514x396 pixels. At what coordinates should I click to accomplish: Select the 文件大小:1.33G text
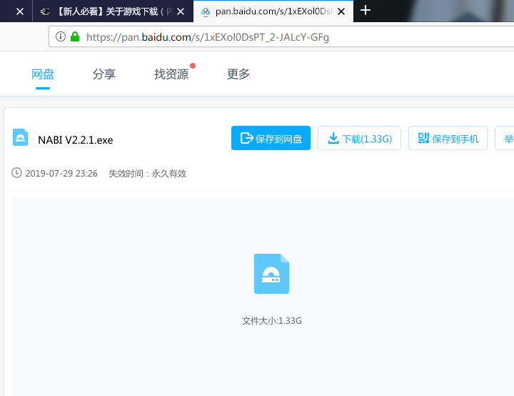pyautogui.click(x=272, y=321)
